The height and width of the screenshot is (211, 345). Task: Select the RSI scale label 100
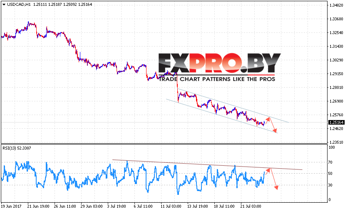click(x=332, y=147)
